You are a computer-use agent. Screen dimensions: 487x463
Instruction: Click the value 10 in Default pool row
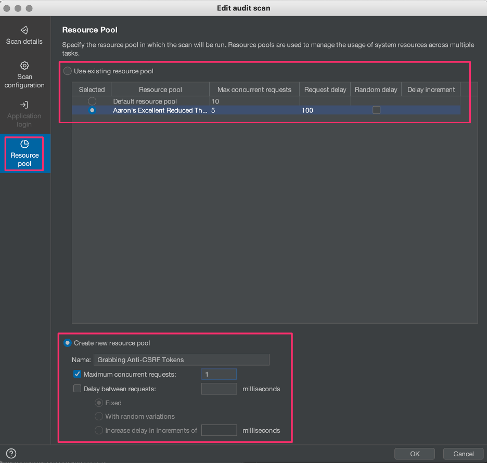pos(215,101)
